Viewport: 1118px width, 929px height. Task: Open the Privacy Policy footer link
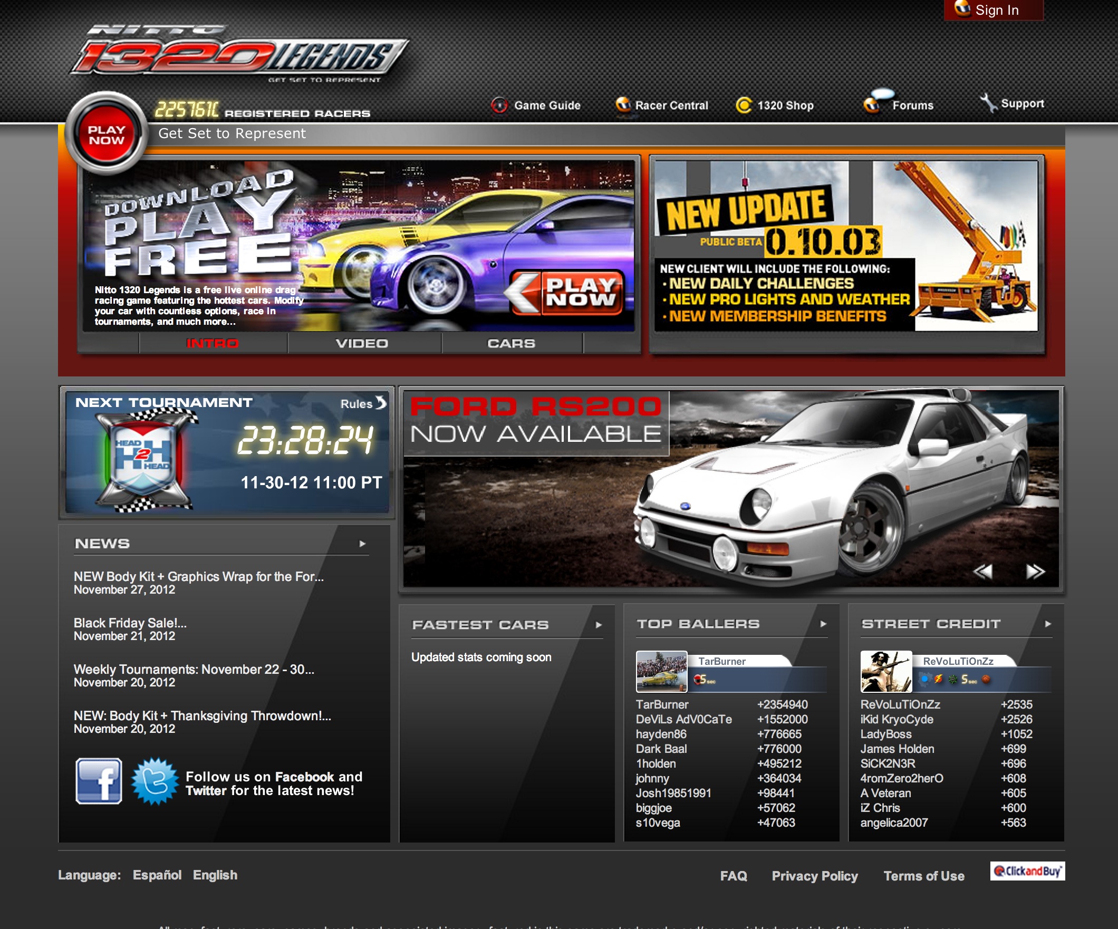(x=815, y=876)
